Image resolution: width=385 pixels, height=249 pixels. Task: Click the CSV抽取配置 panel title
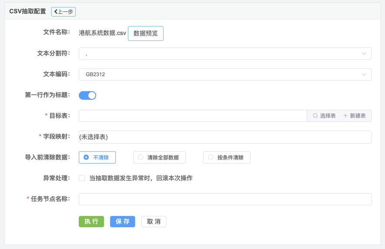point(27,12)
